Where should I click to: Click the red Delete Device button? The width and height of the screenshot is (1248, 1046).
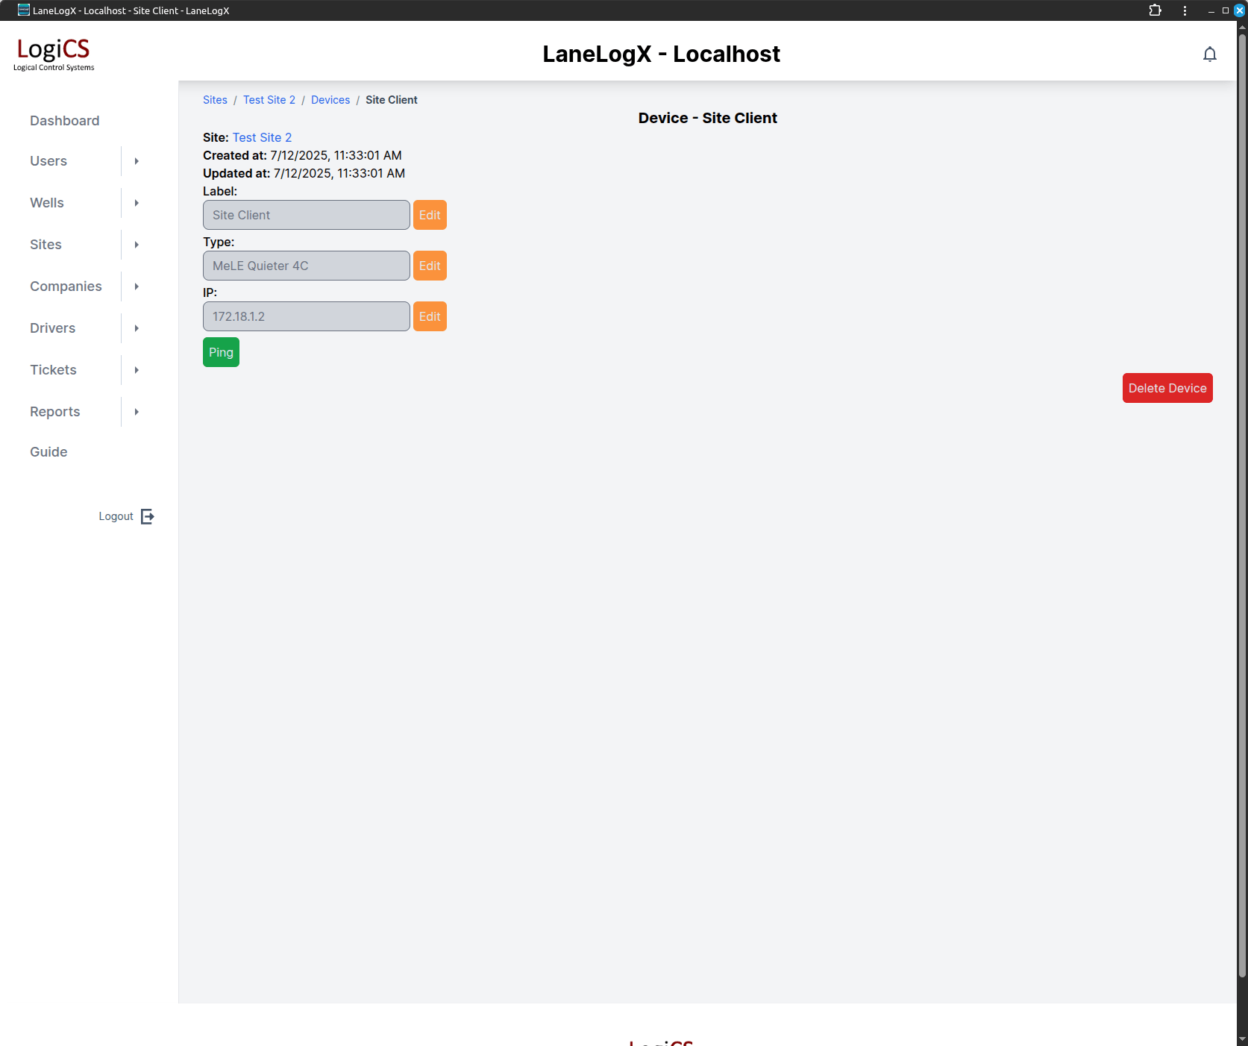pyautogui.click(x=1167, y=388)
